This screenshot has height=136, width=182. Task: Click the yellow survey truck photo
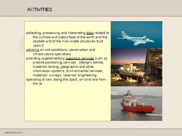136,67
